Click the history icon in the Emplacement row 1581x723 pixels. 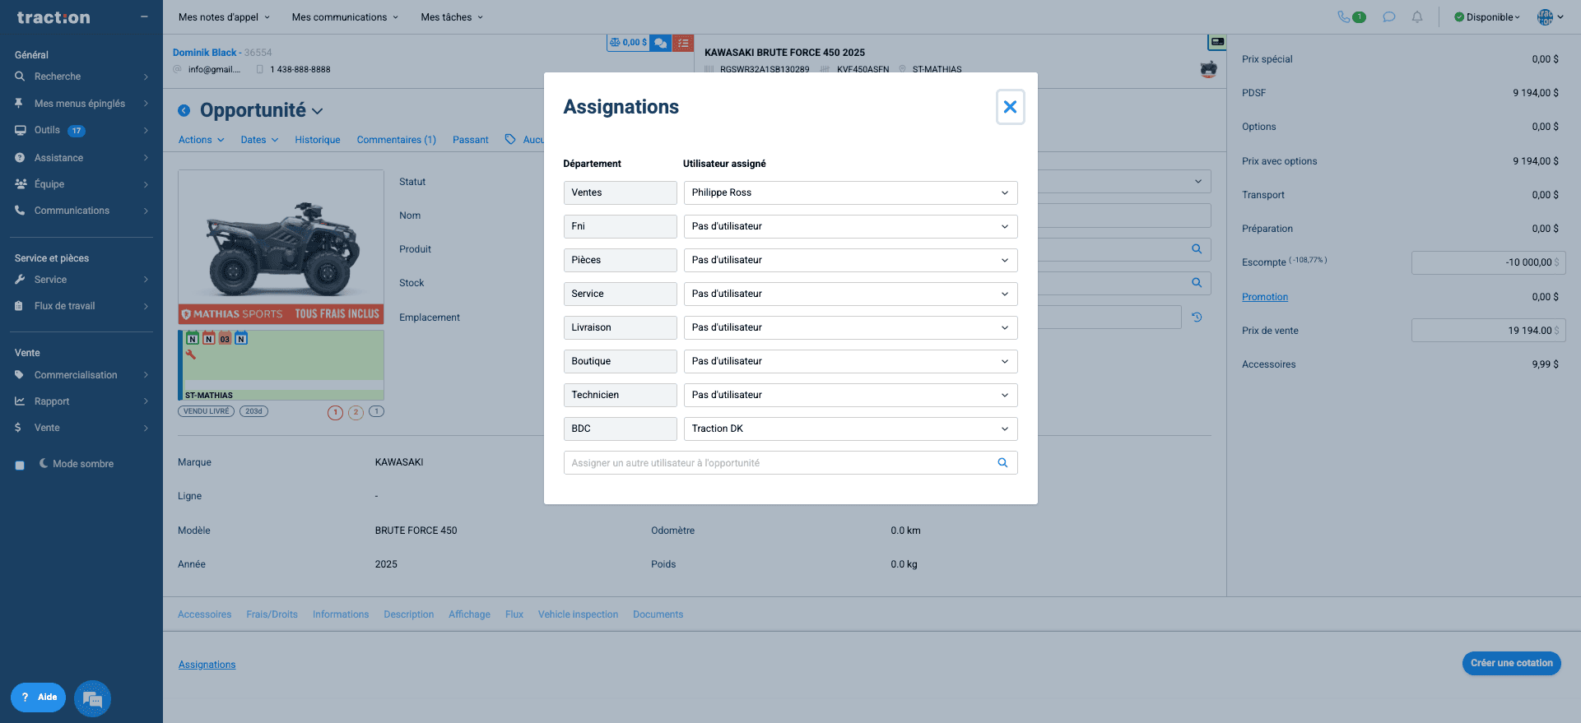click(1197, 317)
